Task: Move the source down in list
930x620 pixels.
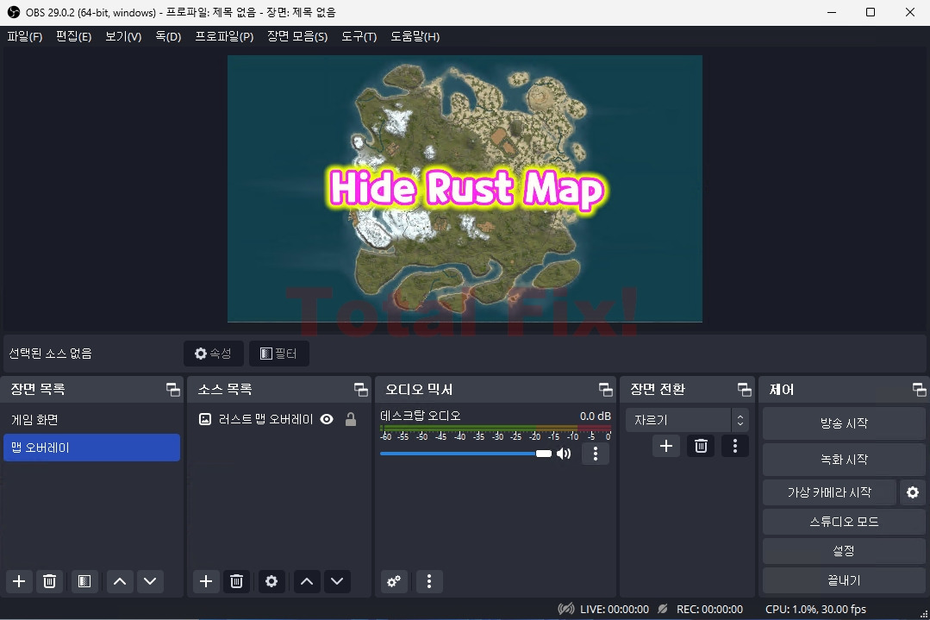Action: click(337, 581)
